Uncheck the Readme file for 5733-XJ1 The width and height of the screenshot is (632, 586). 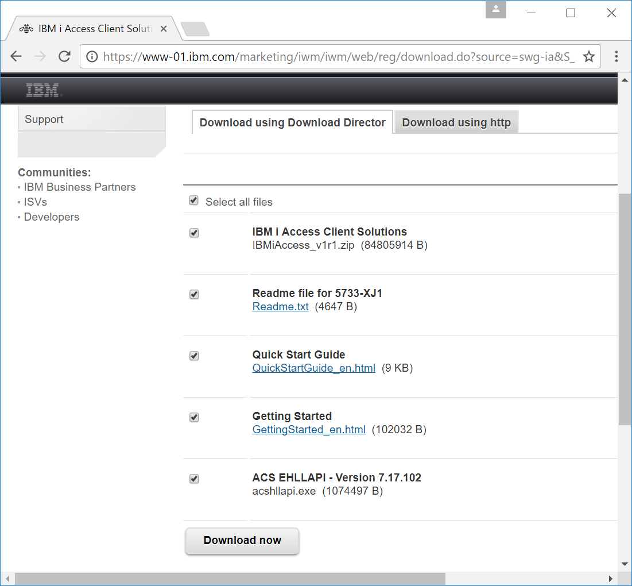coord(194,294)
